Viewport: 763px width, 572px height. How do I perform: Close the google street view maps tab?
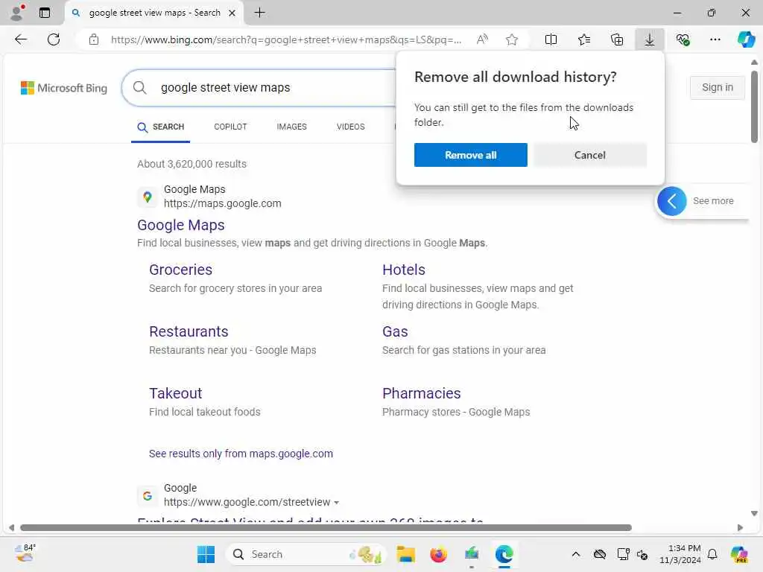(x=232, y=13)
